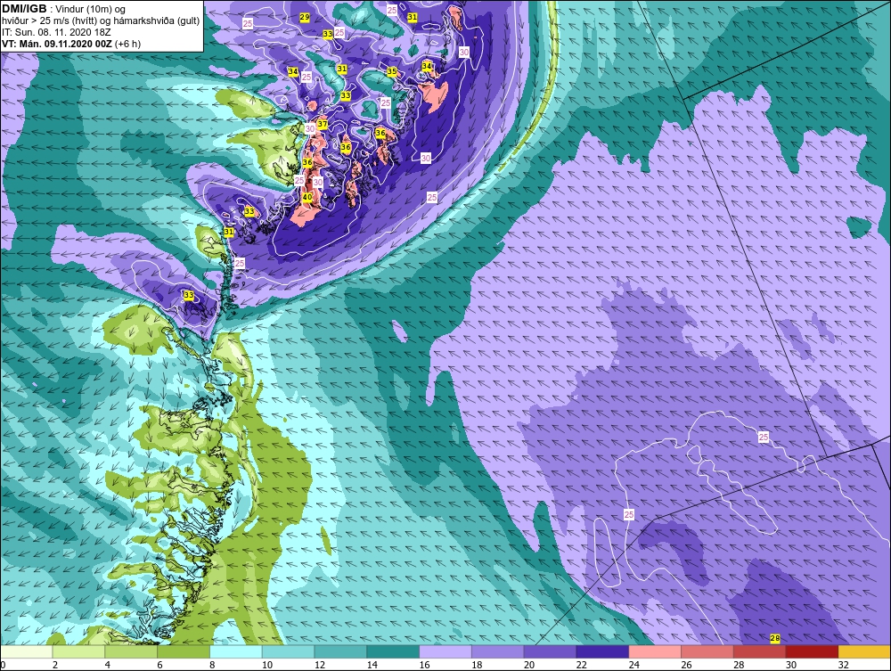The width and height of the screenshot is (891, 671).
Task: Click the legend swatch between 14 and 16
Action: point(393,651)
